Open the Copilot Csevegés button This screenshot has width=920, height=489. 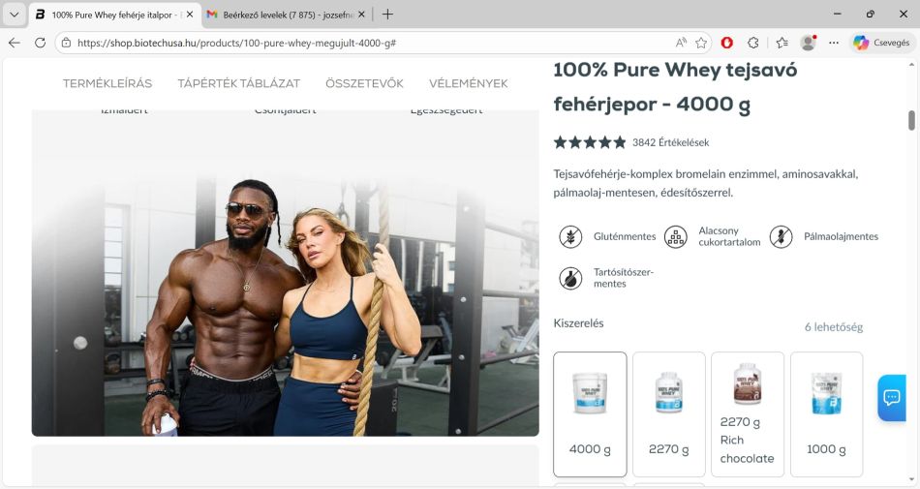click(882, 43)
